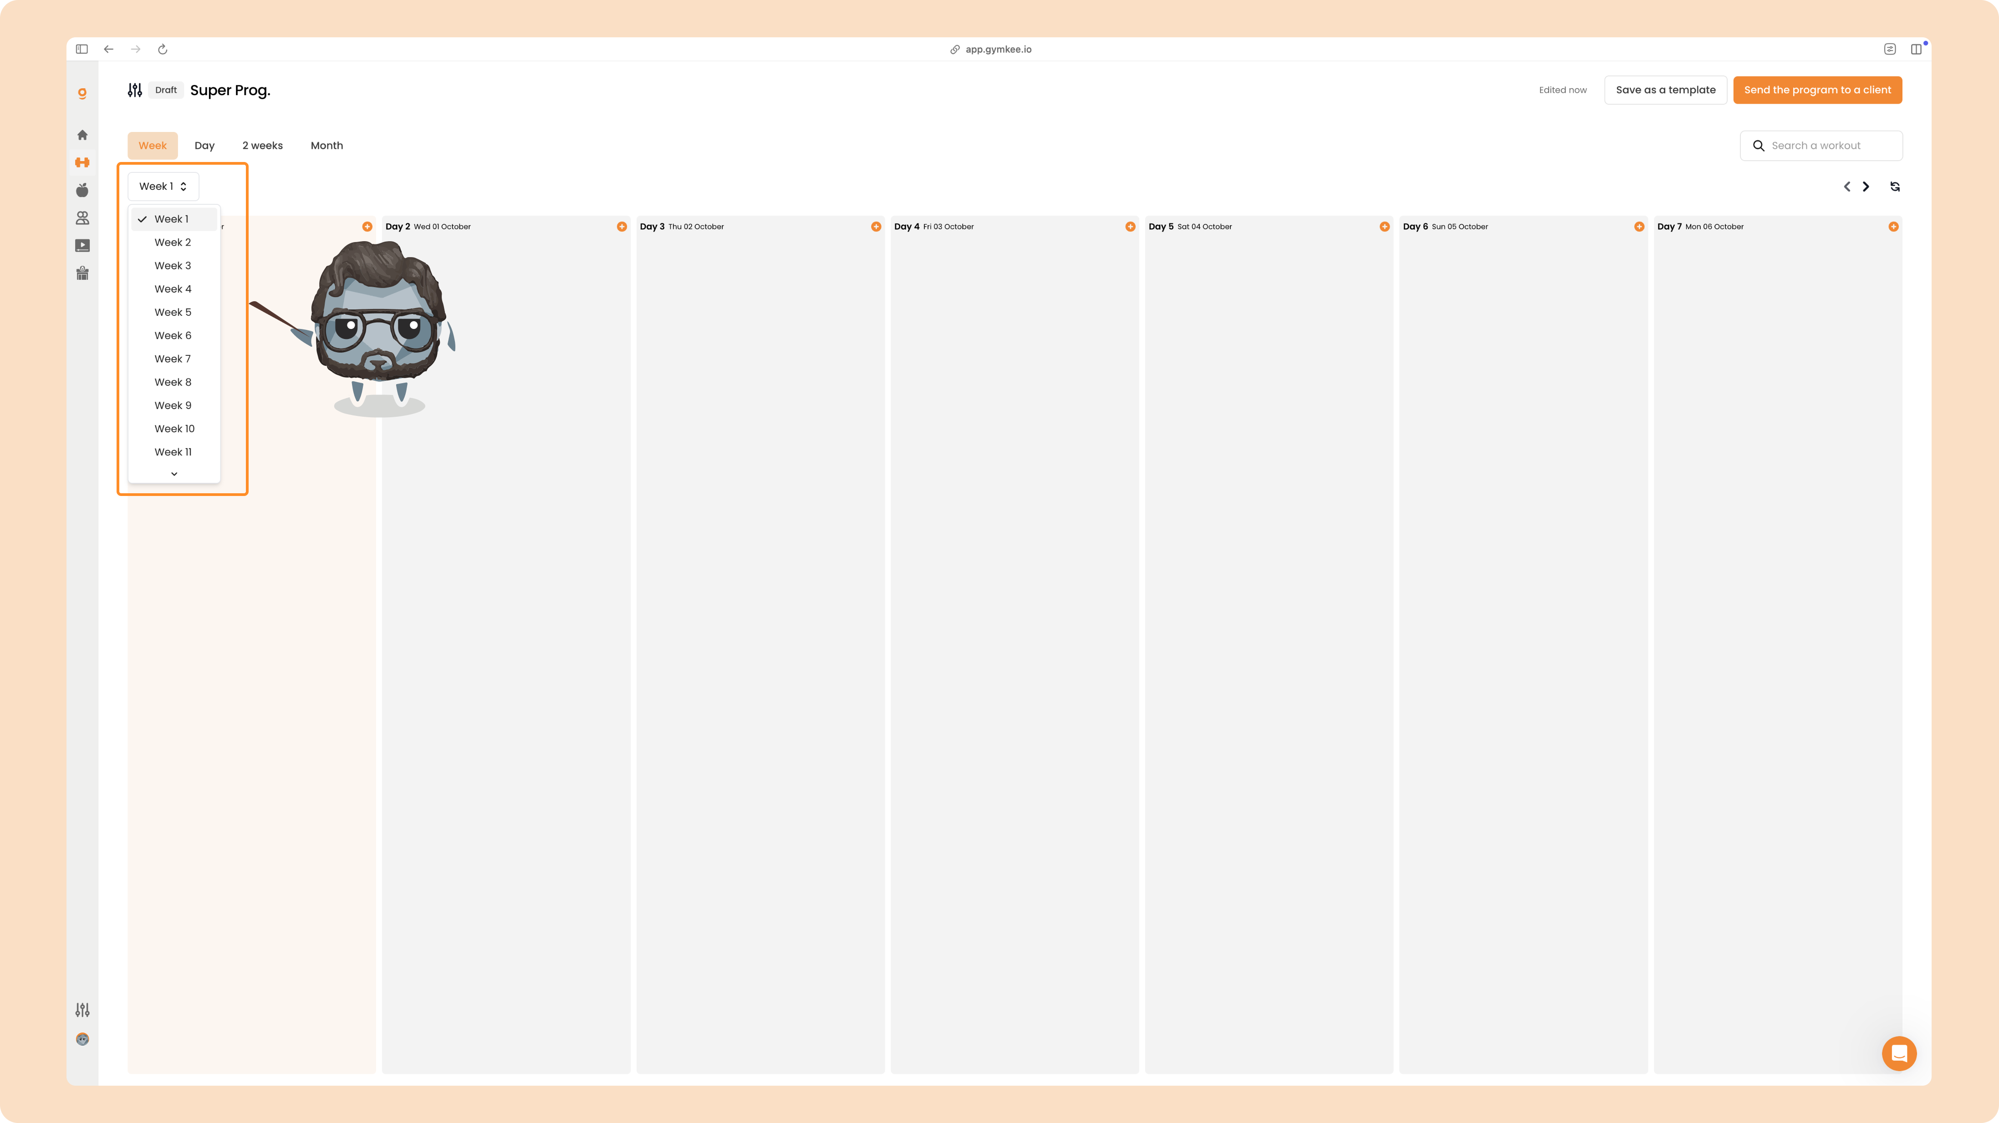This screenshot has height=1123, width=1999.
Task: Switch to the Week view tab
Action: (153, 146)
